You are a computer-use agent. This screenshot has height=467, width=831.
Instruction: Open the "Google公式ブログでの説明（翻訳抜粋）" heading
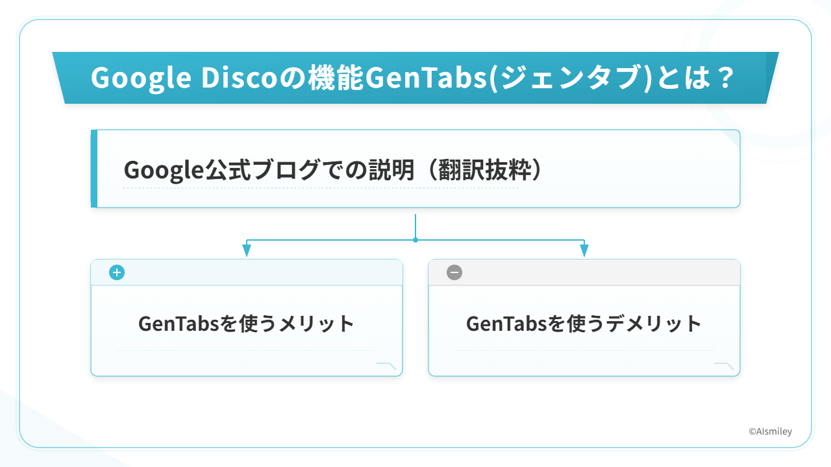[x=332, y=170]
